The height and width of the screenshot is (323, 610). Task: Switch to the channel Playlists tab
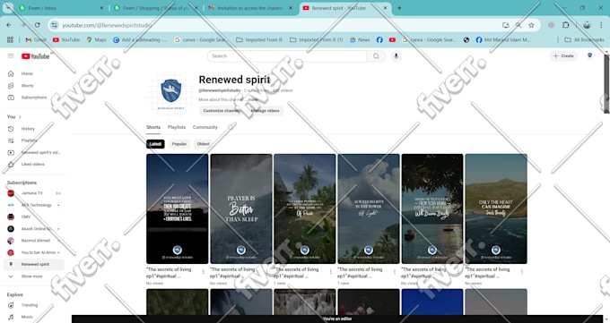[x=177, y=127]
